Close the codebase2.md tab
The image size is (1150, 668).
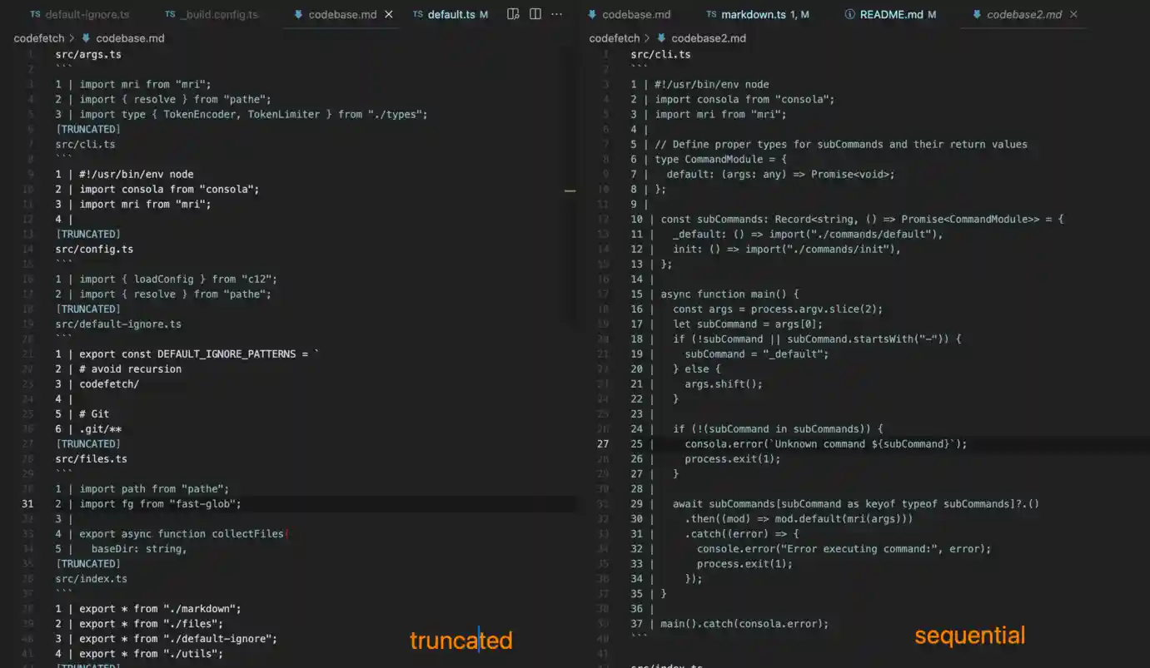click(x=1073, y=15)
